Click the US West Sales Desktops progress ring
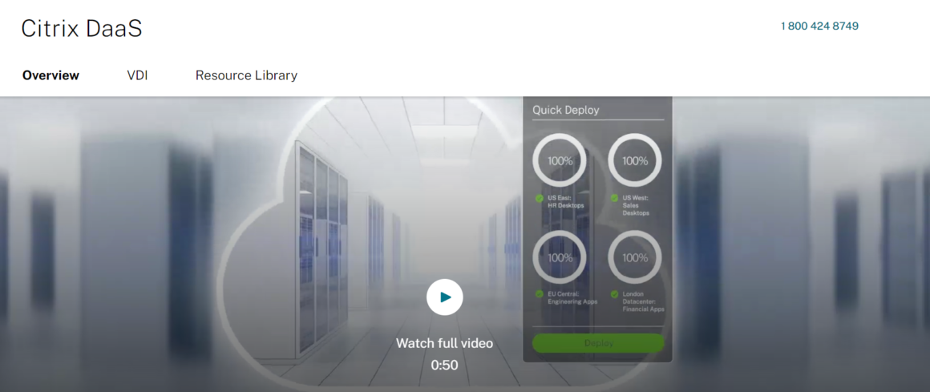This screenshot has width=930, height=392. (635, 160)
